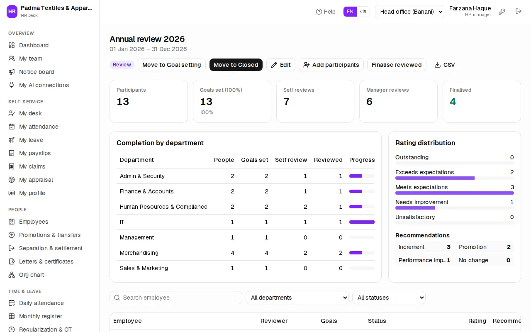Image resolution: width=531 pixels, height=332 pixels.
Task: Click the key icon in the top bar
Action: point(502,12)
